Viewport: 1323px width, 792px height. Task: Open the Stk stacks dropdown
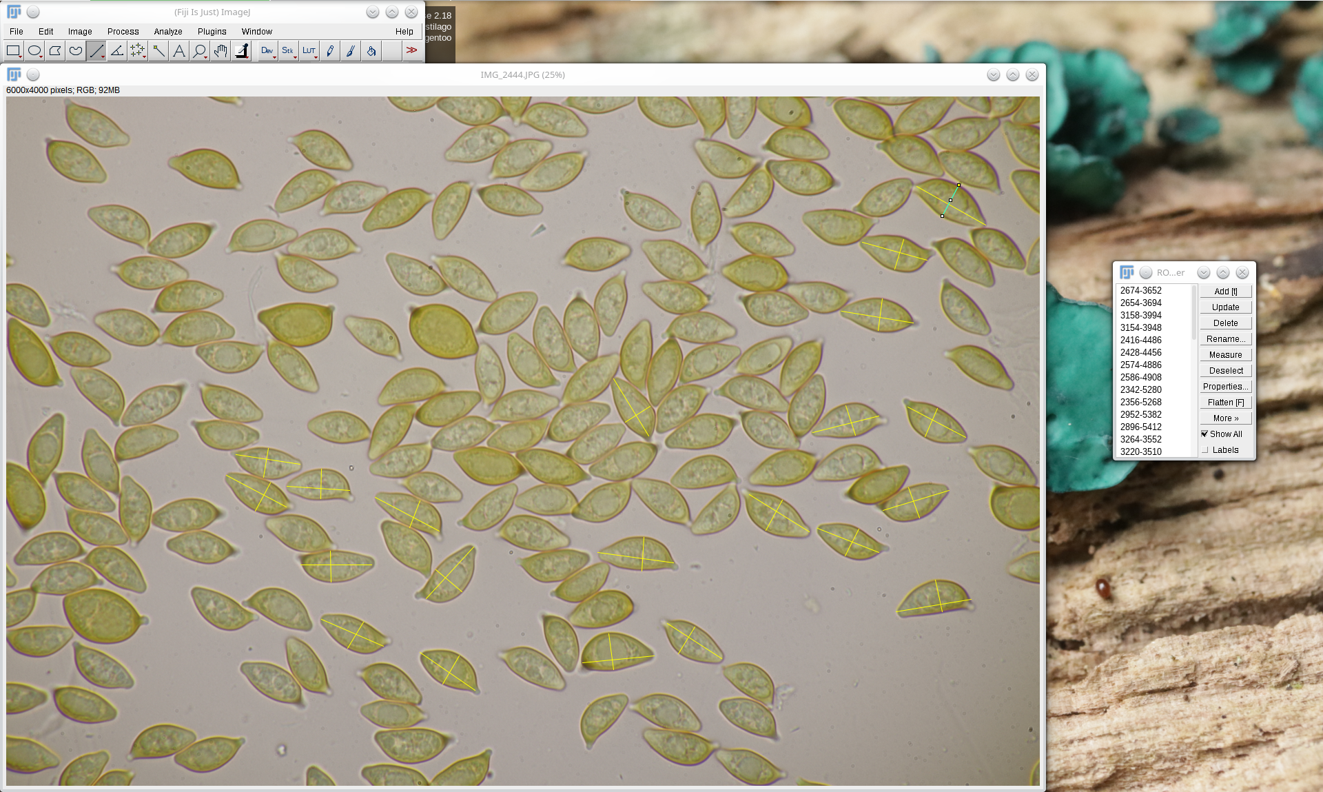288,50
